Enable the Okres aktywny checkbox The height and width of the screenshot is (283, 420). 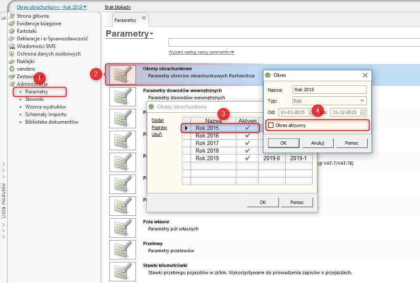(x=271, y=125)
